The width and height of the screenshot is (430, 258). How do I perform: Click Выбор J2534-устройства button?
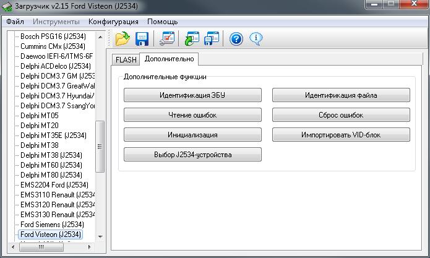(192, 154)
